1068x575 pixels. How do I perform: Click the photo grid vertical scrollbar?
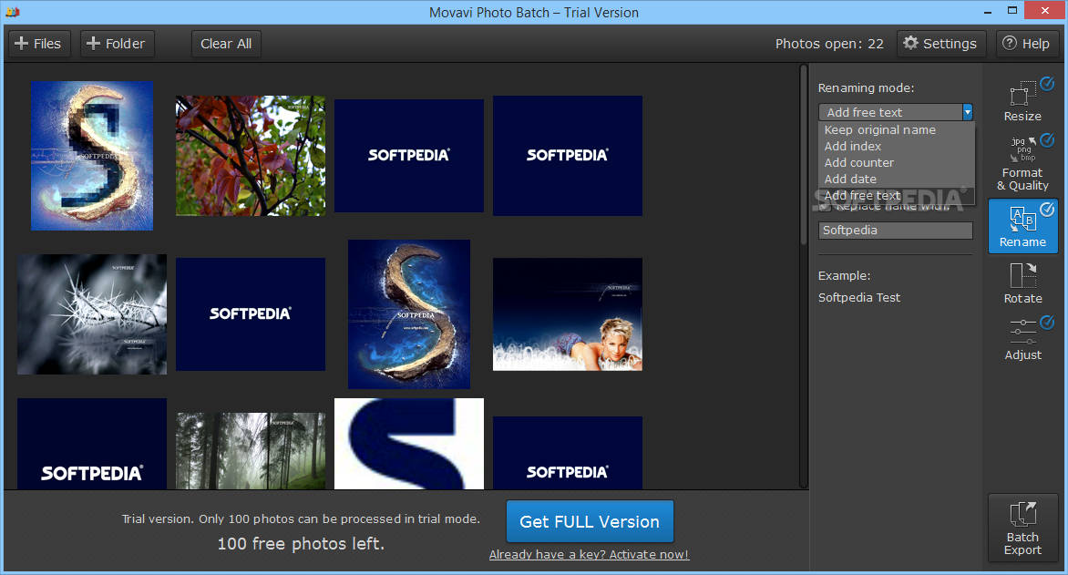point(804,153)
